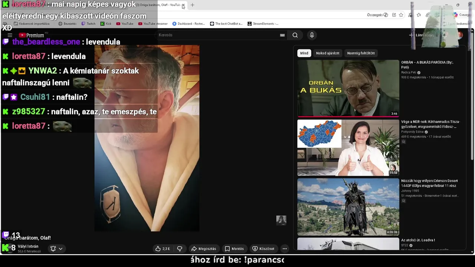Open Dashboard - Restre... bookmark

(189, 24)
